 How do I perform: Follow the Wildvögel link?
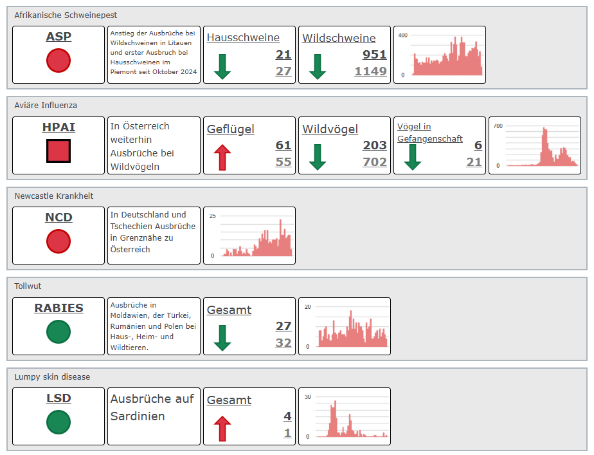[330, 129]
